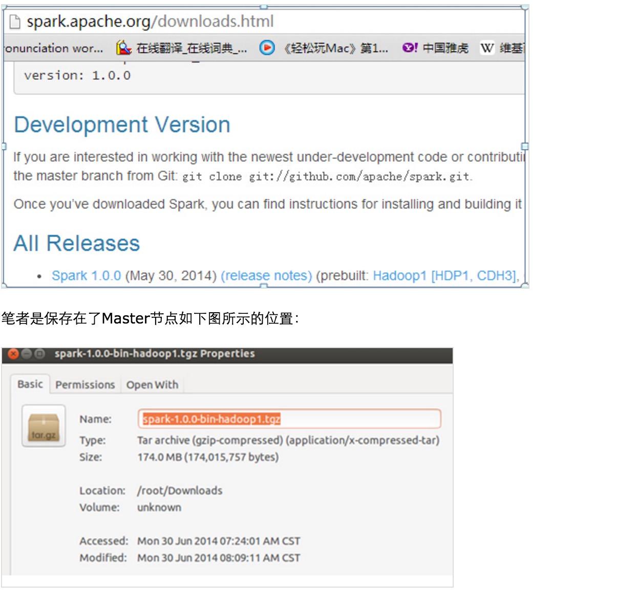
Task: Switch to the Open With tab
Action: click(x=152, y=384)
